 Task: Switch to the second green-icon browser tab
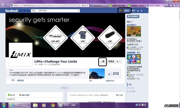coord(118,5)
